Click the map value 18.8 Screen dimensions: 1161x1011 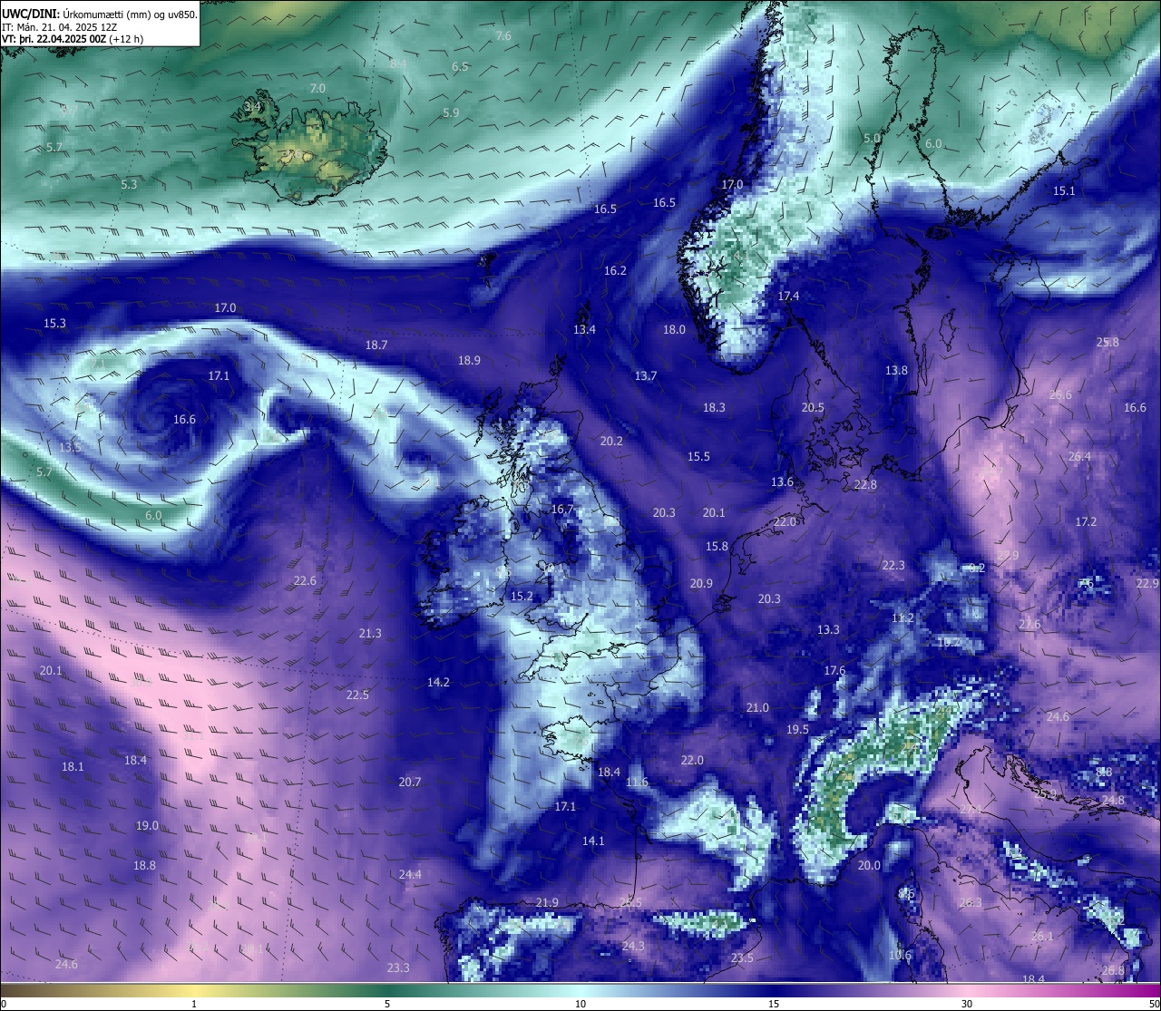(144, 865)
